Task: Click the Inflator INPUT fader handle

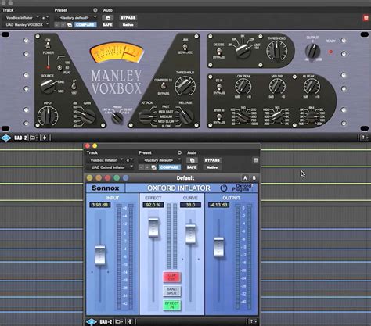Action: 100,255
